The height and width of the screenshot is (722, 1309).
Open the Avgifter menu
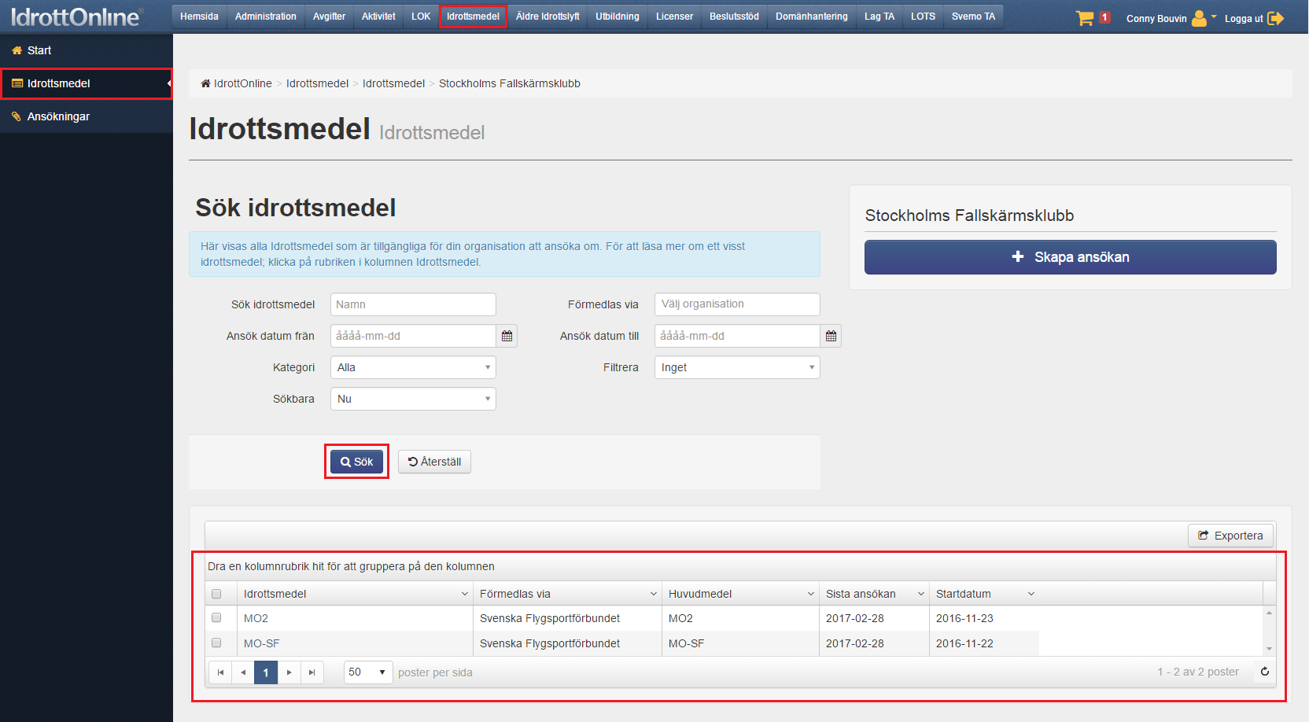click(329, 17)
